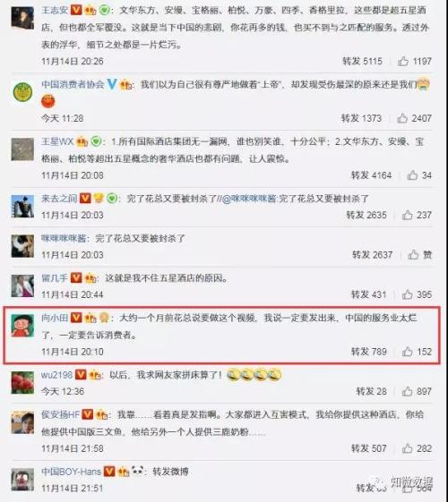Click thumbs-up on 中国消费者协会 comment
Screen dimensions: 448x502
(402, 118)
